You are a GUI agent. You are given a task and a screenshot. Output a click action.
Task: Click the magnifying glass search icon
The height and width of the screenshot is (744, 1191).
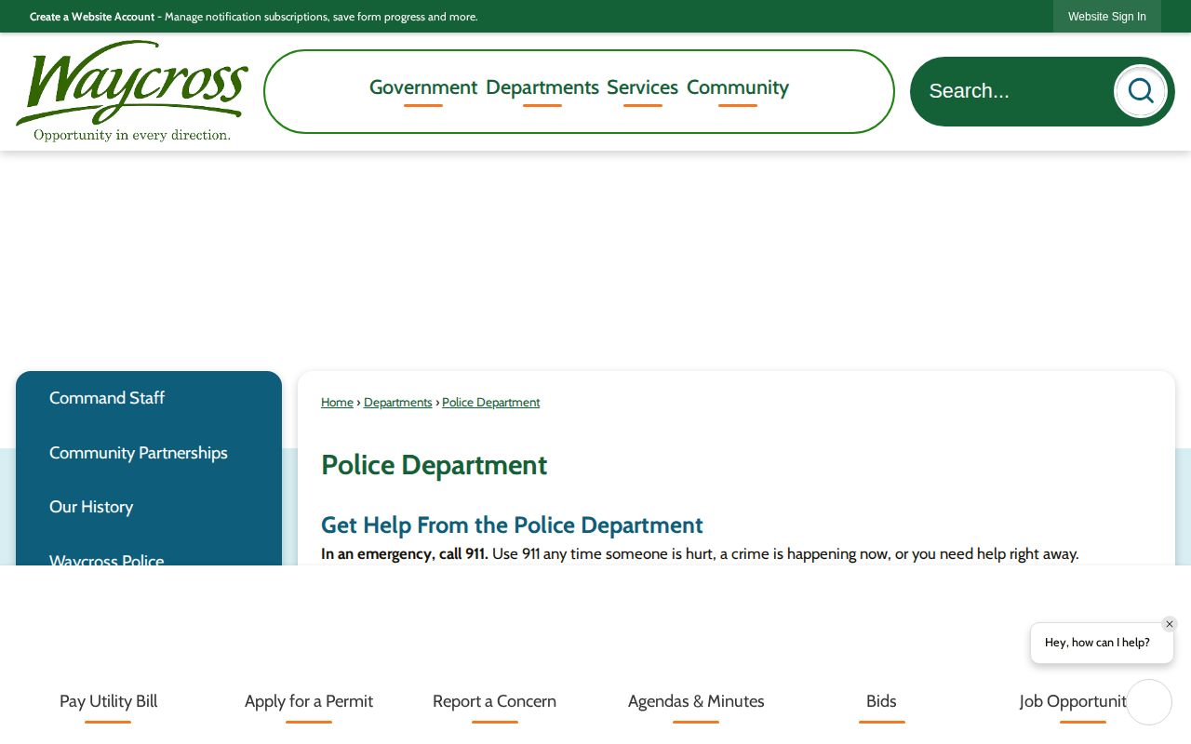[1140, 91]
